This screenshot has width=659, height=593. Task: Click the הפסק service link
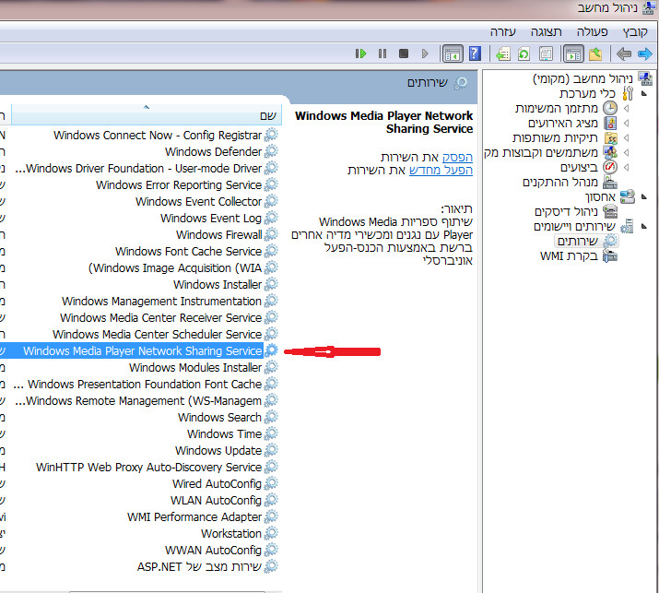(457, 157)
